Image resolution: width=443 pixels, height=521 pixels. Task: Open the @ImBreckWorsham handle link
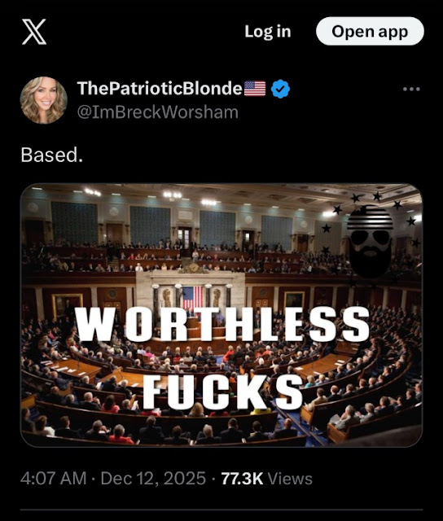point(157,112)
